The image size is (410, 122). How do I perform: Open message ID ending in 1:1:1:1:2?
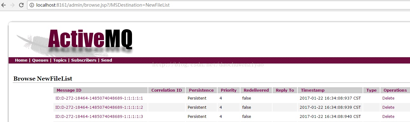click(x=99, y=107)
